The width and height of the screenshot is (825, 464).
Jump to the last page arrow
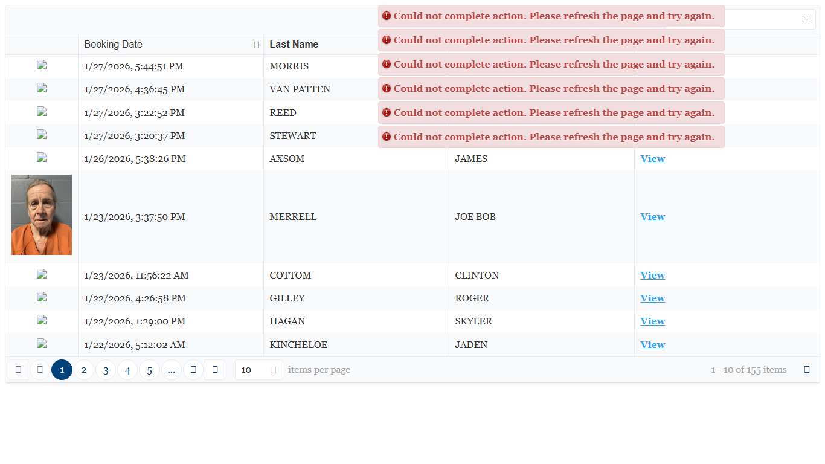click(x=215, y=370)
